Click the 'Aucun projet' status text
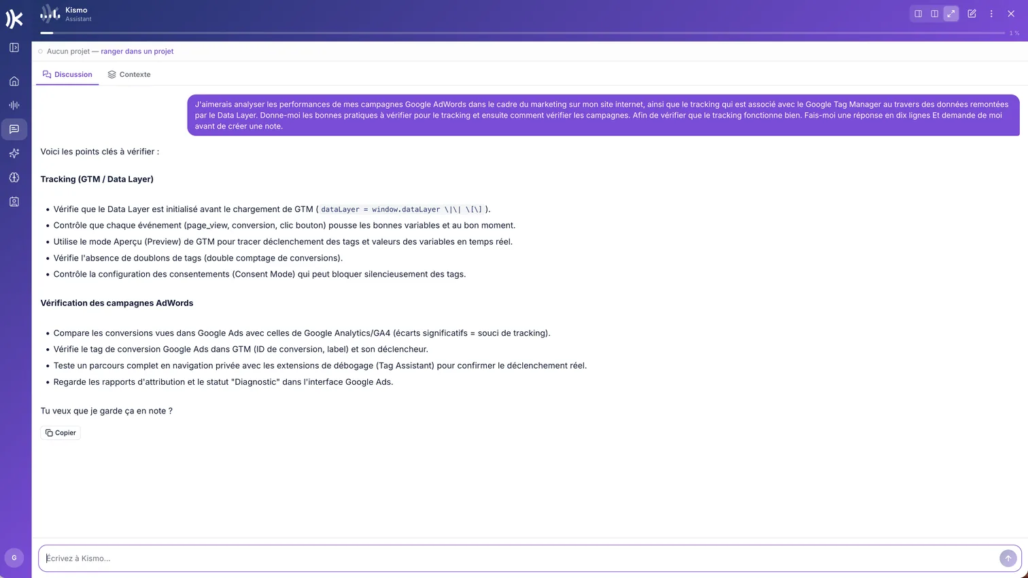This screenshot has height=578, width=1028. pos(68,51)
